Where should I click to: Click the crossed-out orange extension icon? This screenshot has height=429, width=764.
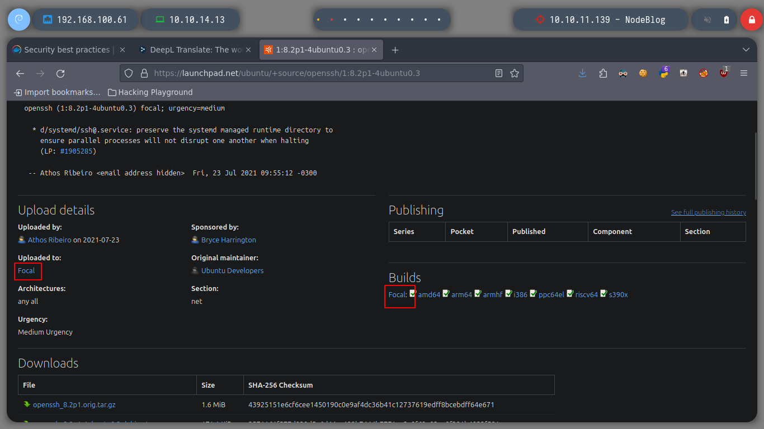704,73
